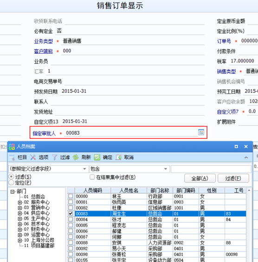Click the filter value text input field

[211, 169]
